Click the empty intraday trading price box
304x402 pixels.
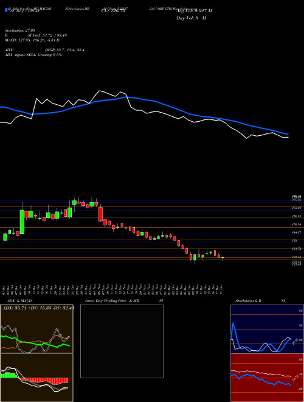click(122, 341)
